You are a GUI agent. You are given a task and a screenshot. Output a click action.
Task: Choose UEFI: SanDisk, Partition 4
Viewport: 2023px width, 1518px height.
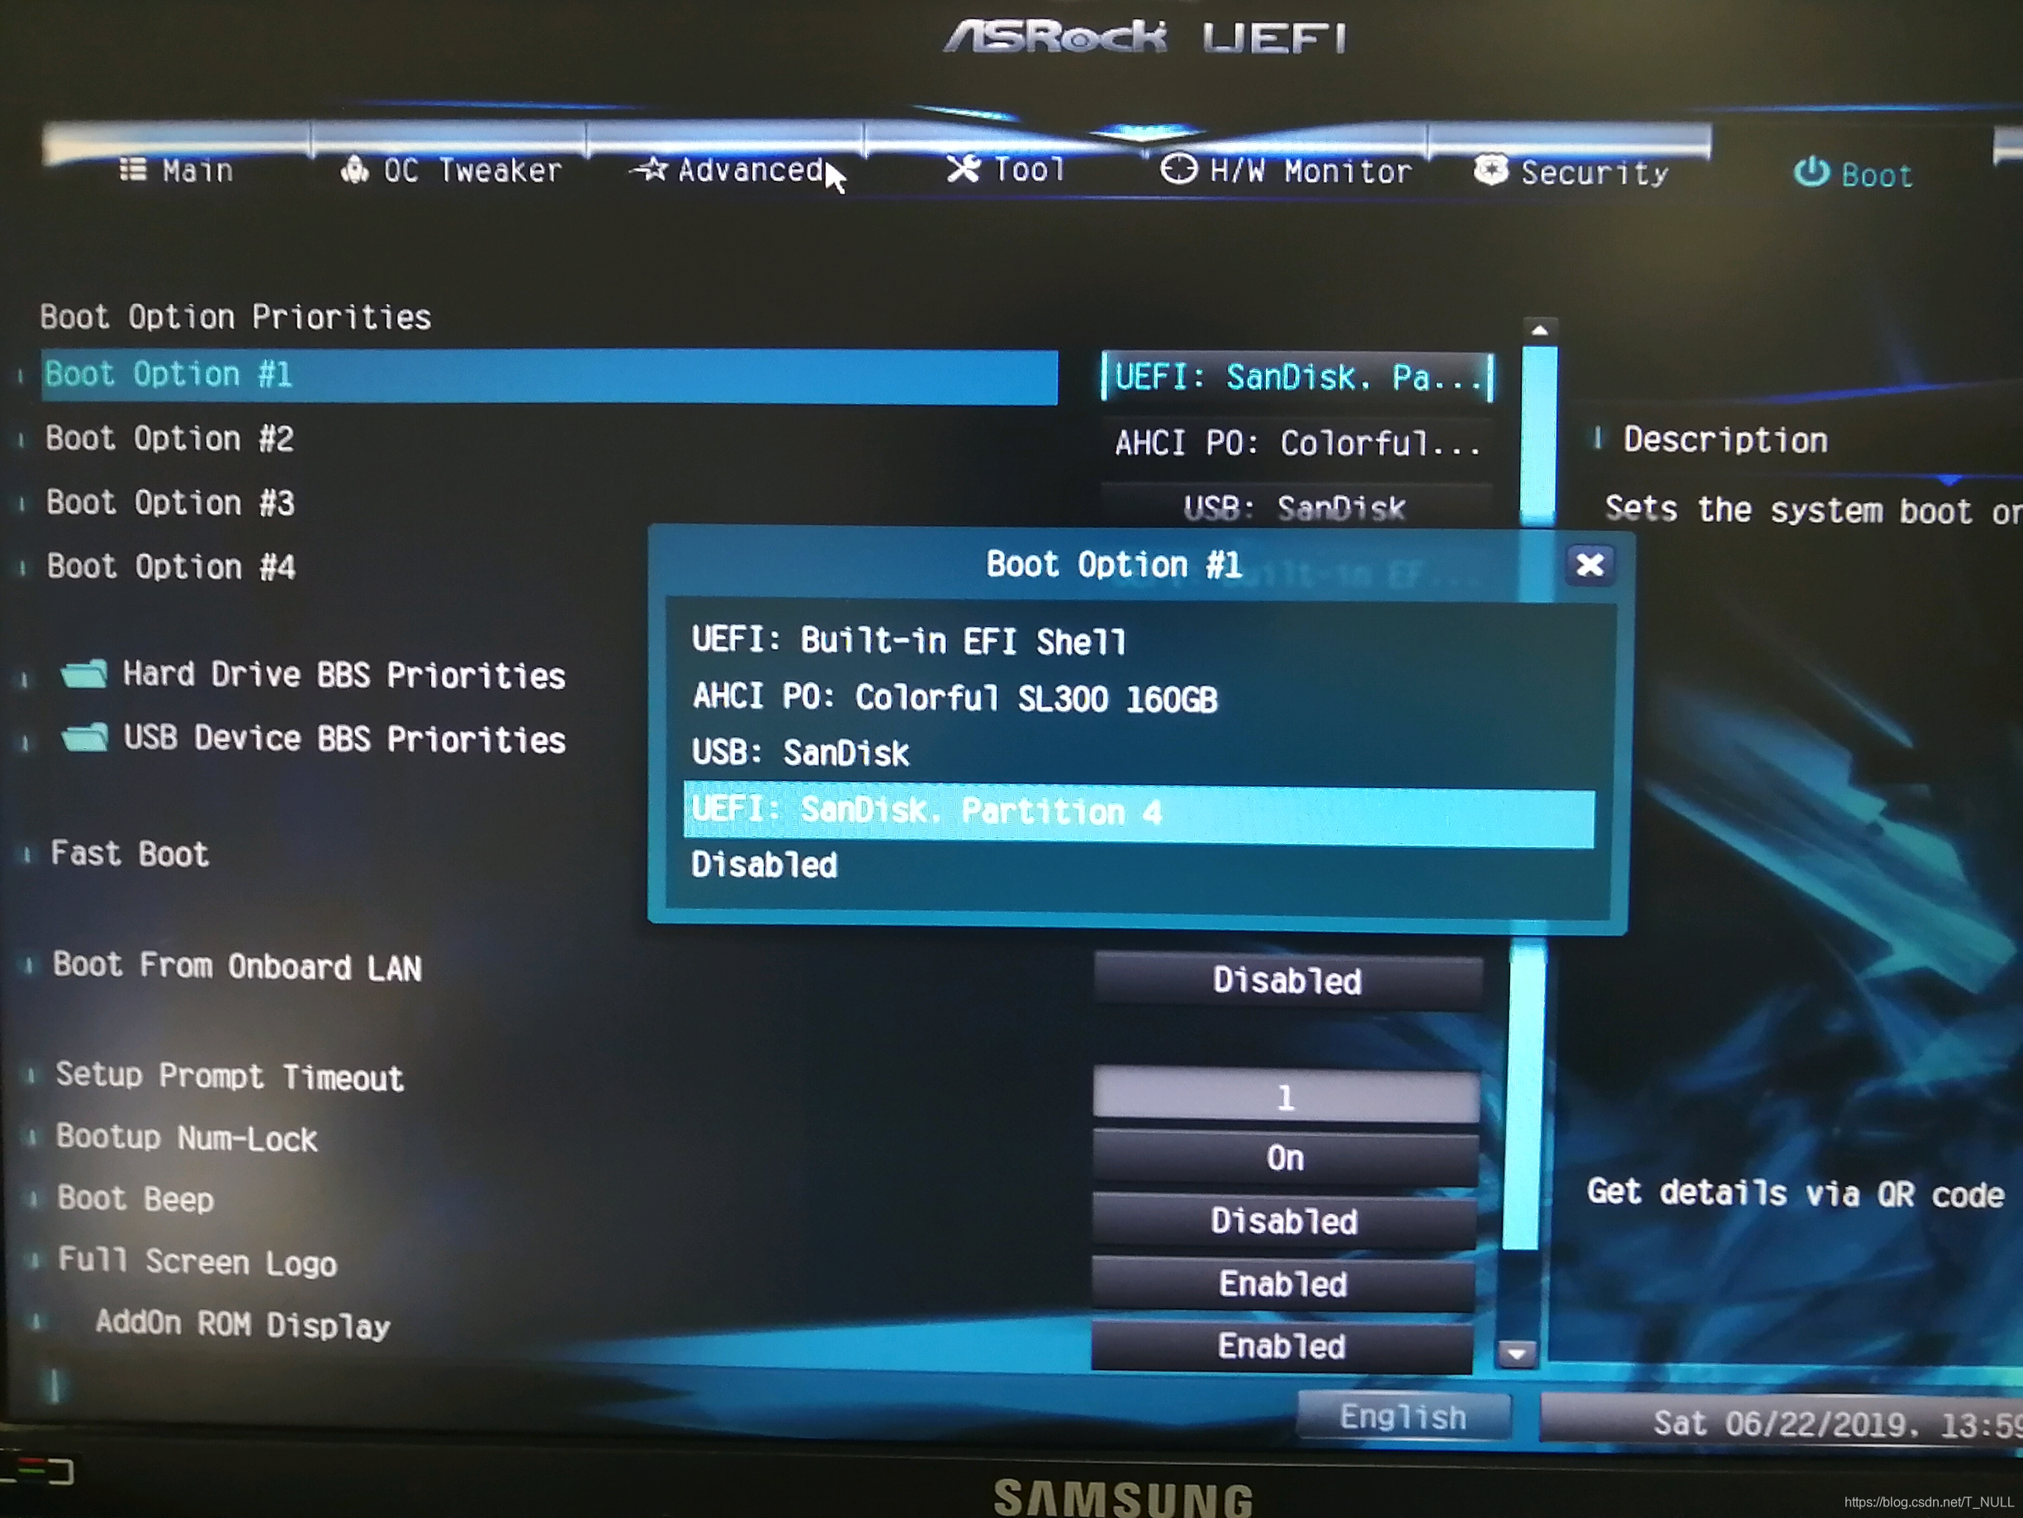[1139, 814]
